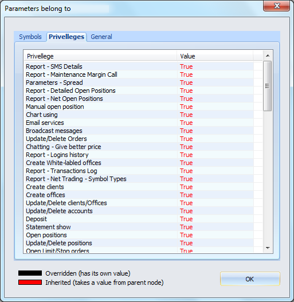Click the 'Inherited (takes a value from parent node)' legend text

point(104,283)
